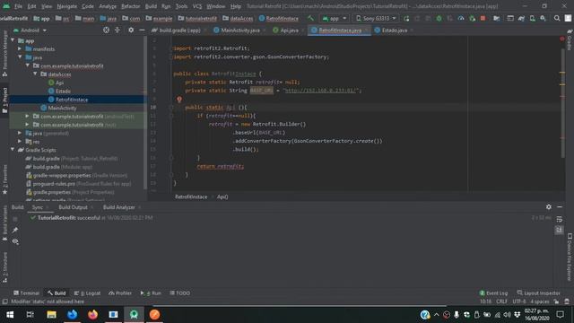Click the Collapse All icon in Project panel
The width and height of the screenshot is (574, 323).
point(117,30)
